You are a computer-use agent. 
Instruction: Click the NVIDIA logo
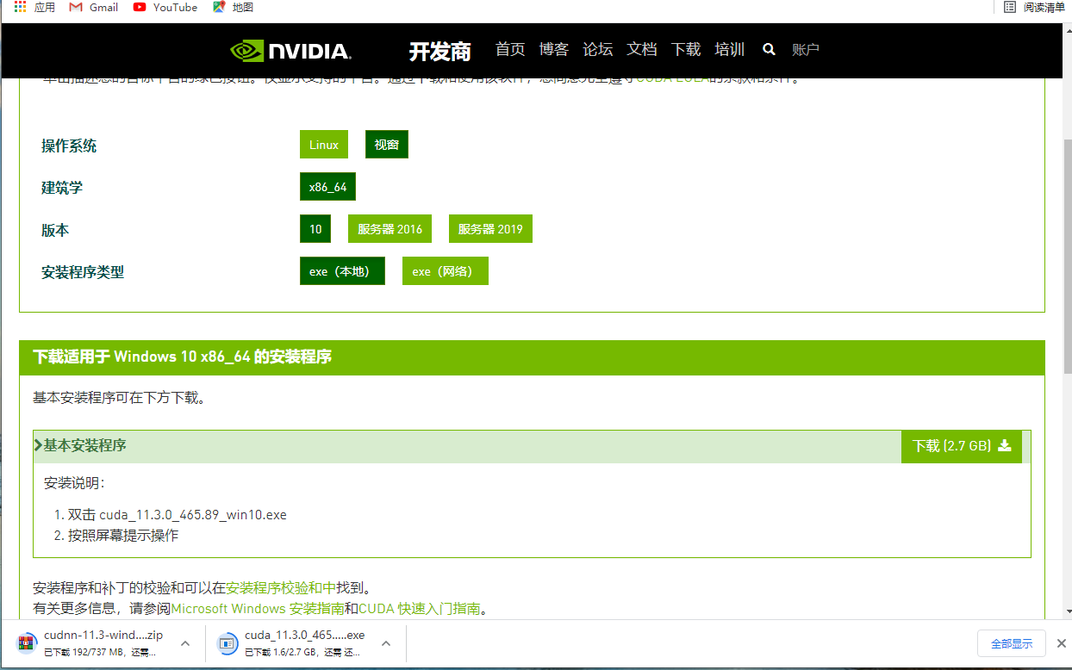coord(290,51)
